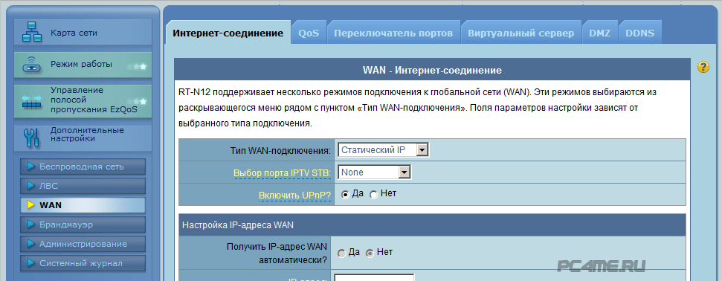Open the Системный журнал menu item

pos(83,263)
